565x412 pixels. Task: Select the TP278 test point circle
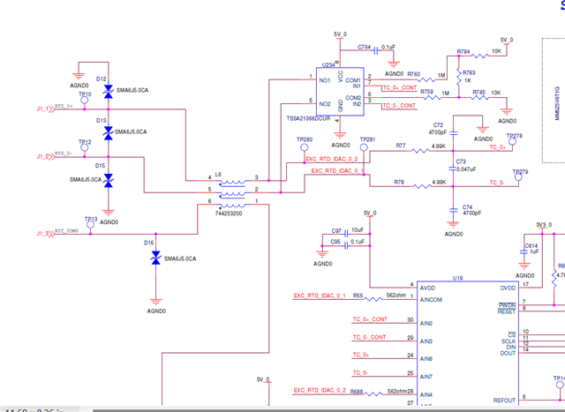click(512, 141)
